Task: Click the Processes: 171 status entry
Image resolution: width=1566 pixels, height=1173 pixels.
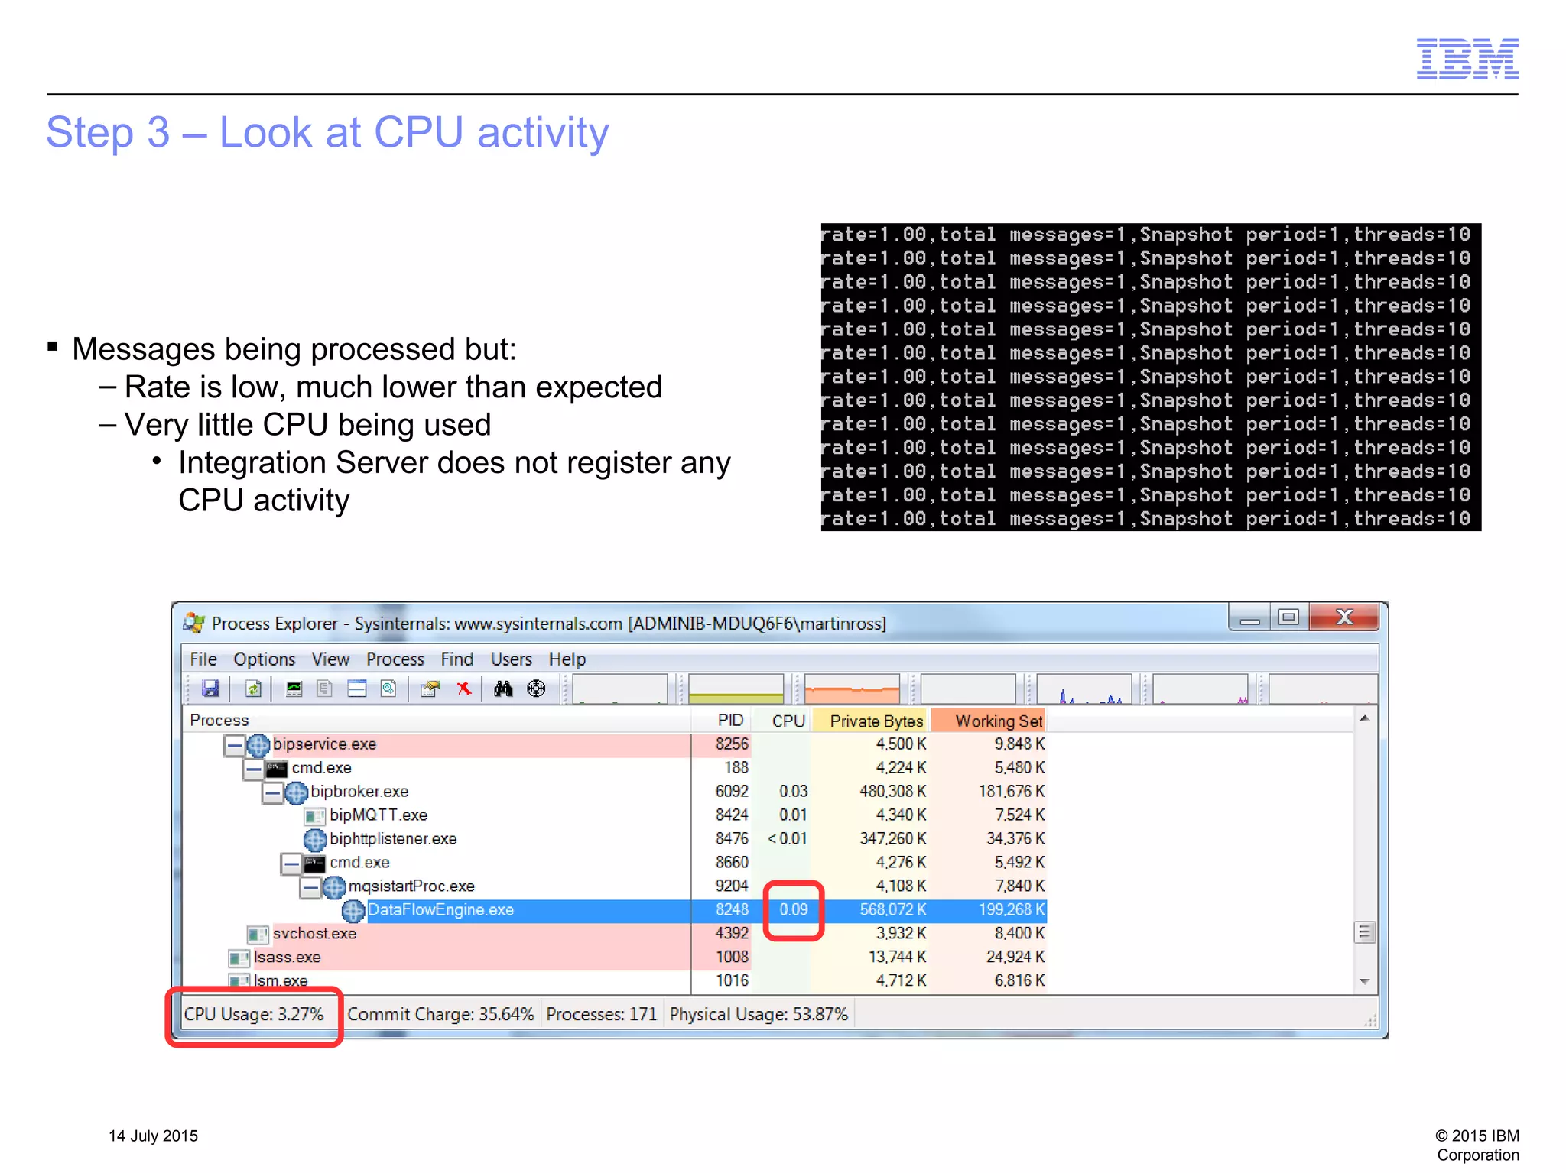Action: pyautogui.click(x=602, y=1014)
